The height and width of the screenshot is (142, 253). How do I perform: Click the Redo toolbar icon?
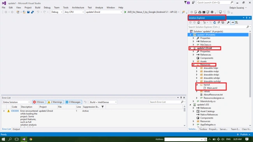point(44,12)
